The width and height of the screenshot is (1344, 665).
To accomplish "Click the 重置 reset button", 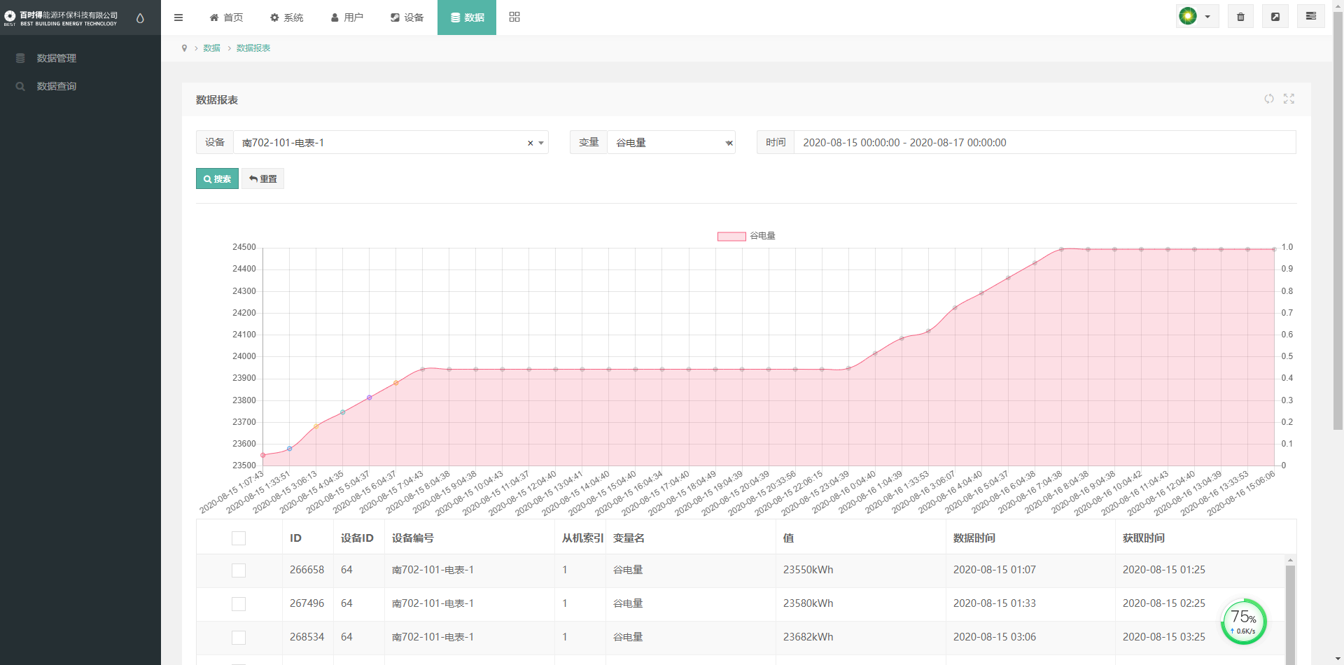I will 262,178.
